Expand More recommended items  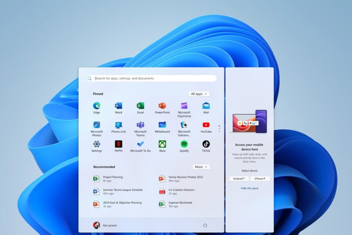(201, 167)
